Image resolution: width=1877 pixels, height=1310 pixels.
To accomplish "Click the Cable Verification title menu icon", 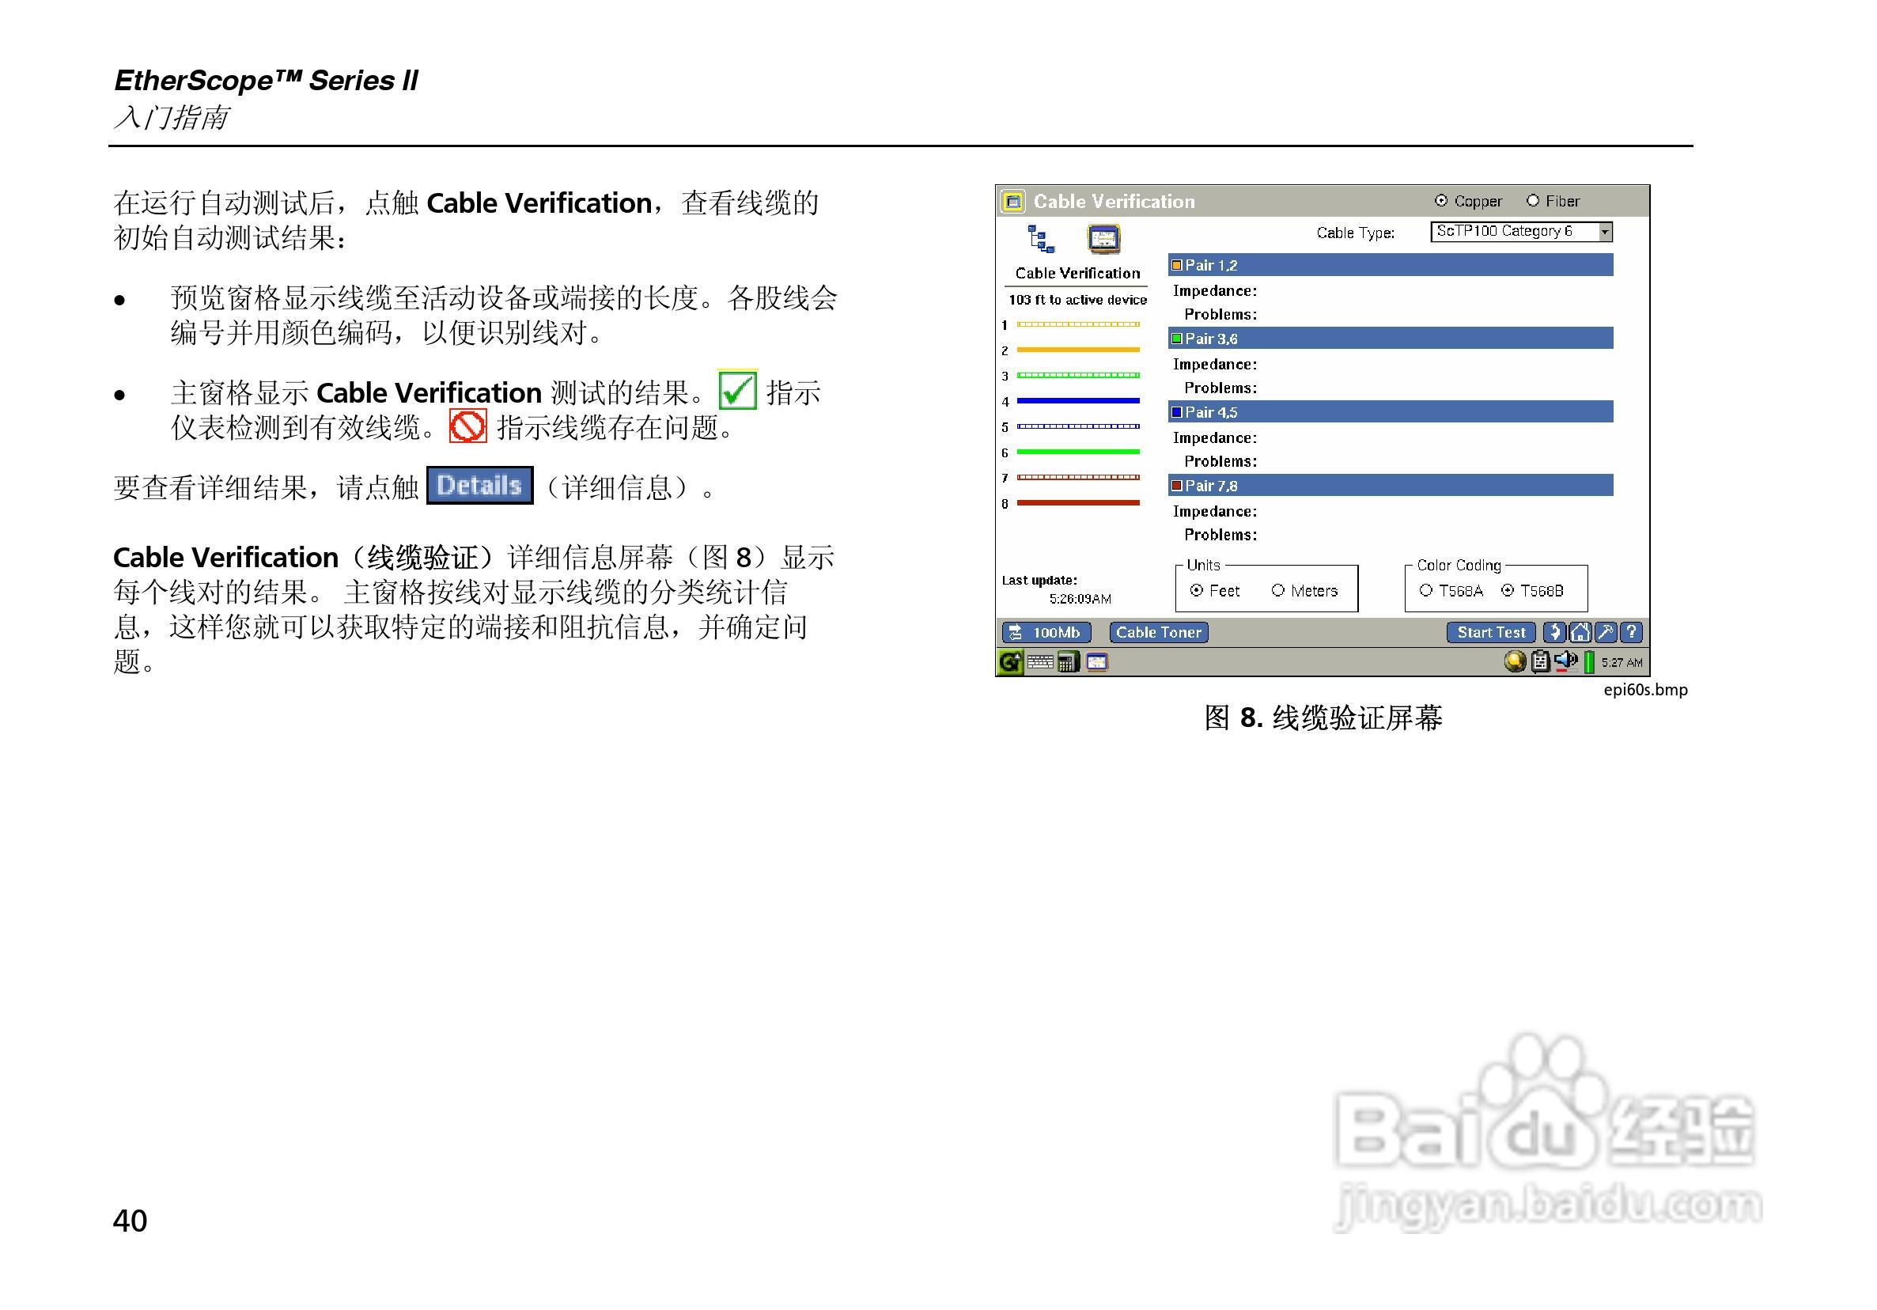I will point(1014,201).
